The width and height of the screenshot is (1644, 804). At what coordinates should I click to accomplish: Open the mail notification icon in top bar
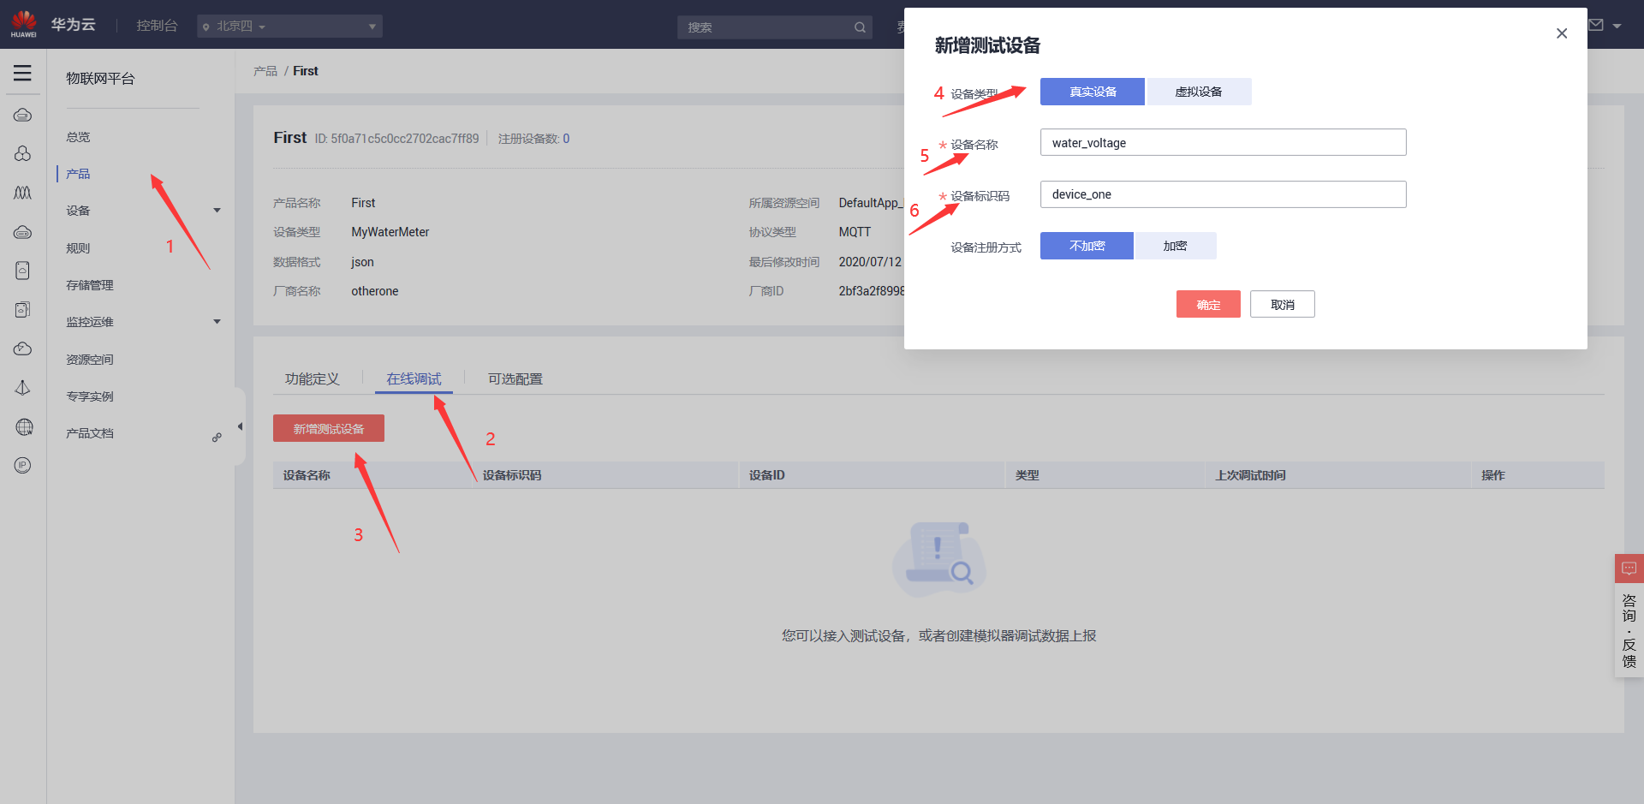[1597, 25]
